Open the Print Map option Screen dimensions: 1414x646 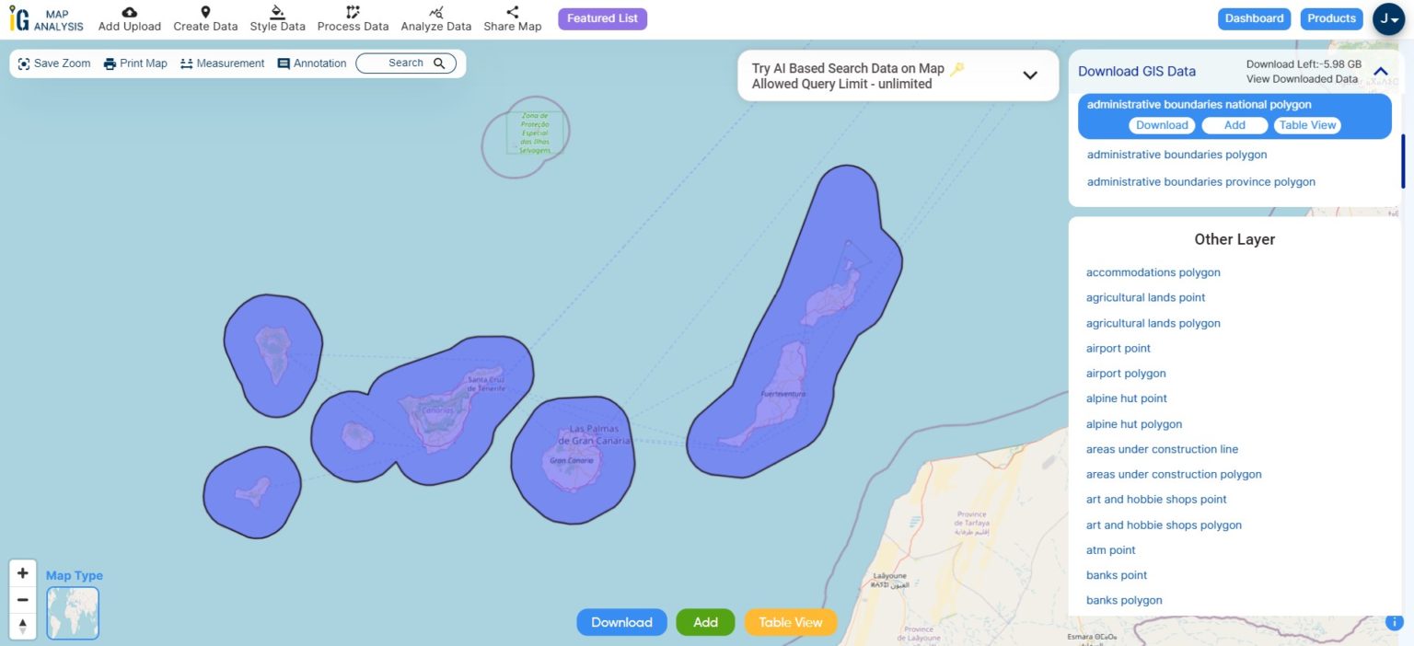tap(134, 63)
